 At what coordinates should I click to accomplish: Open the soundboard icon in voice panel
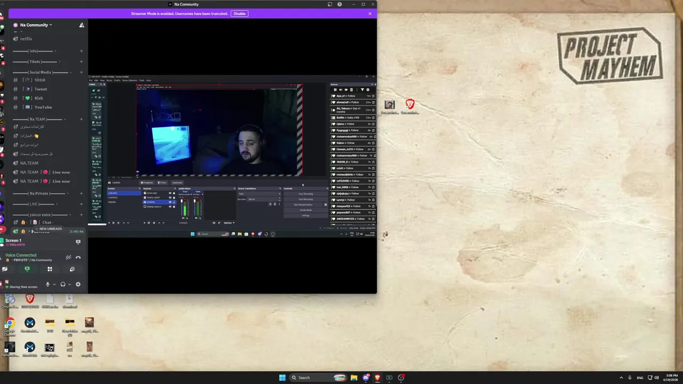click(x=72, y=269)
